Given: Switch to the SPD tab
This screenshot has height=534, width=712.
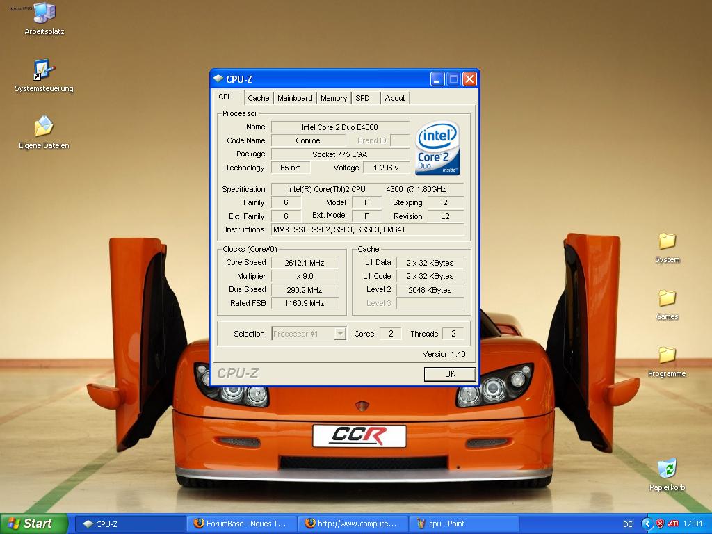Looking at the screenshot, I should [364, 98].
